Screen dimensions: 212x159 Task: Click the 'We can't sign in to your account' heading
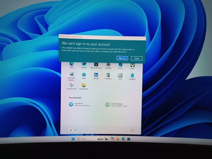tap(86, 44)
